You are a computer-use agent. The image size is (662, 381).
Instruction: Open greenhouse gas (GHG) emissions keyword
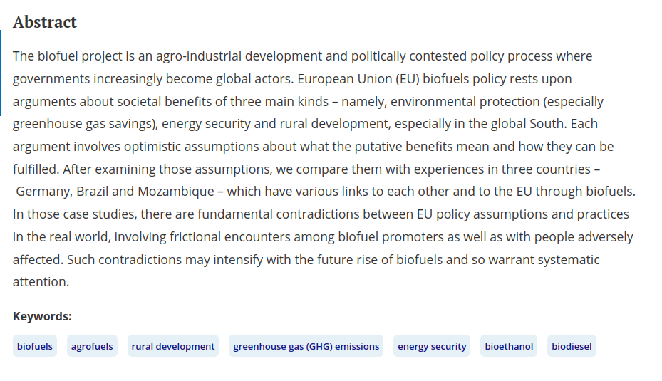point(306,346)
